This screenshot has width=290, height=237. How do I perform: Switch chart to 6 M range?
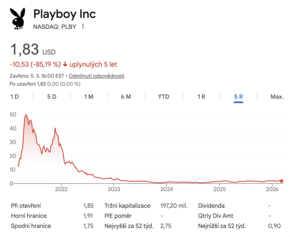click(x=126, y=97)
